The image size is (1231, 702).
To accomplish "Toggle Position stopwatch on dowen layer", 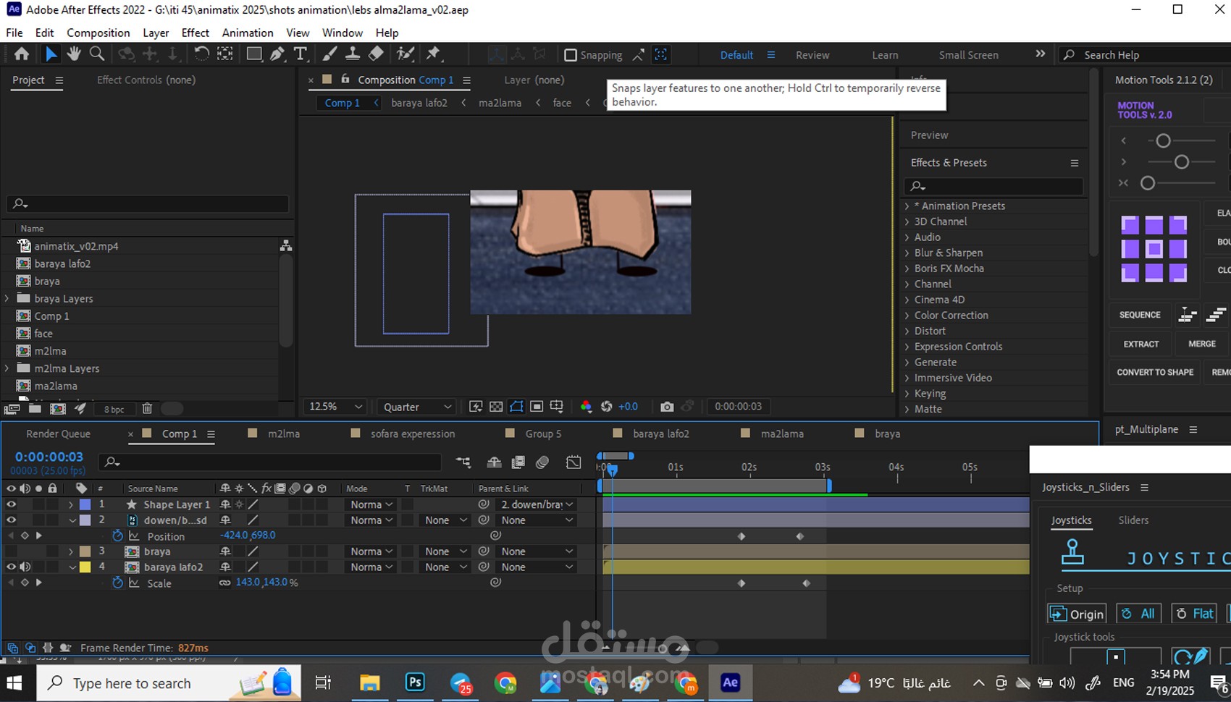I will tap(117, 536).
